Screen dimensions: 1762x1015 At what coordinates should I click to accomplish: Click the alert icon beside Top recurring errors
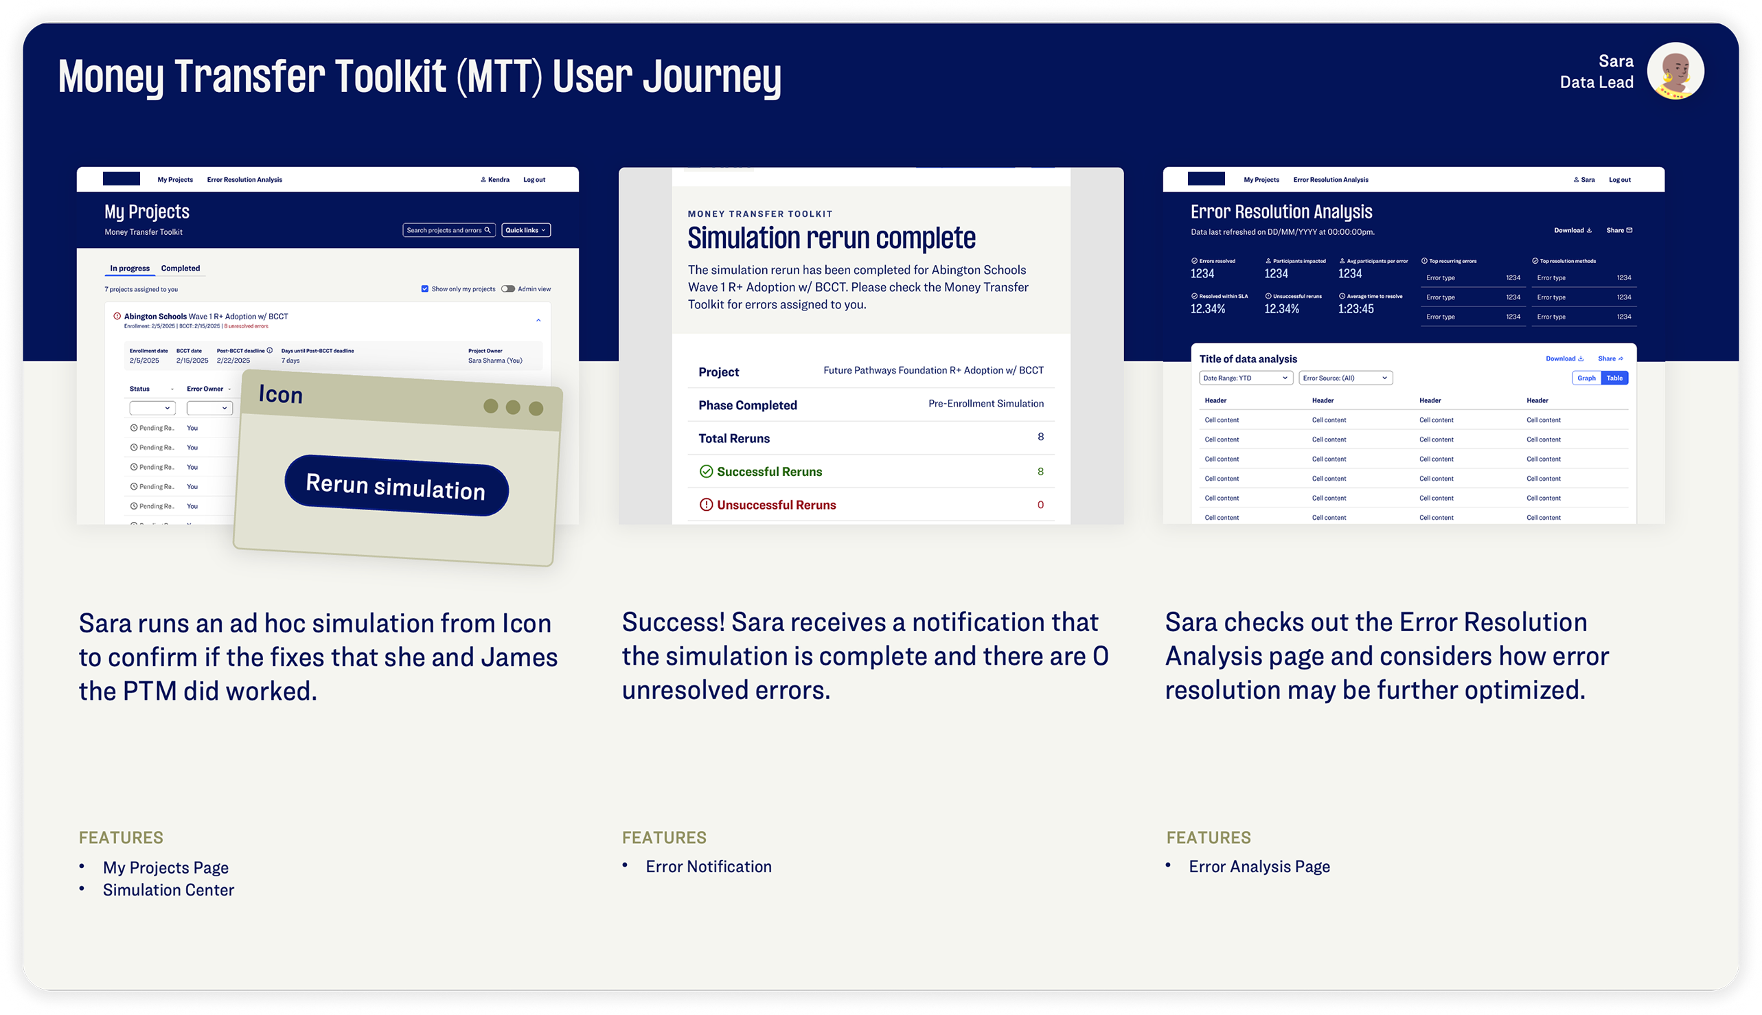1424,261
